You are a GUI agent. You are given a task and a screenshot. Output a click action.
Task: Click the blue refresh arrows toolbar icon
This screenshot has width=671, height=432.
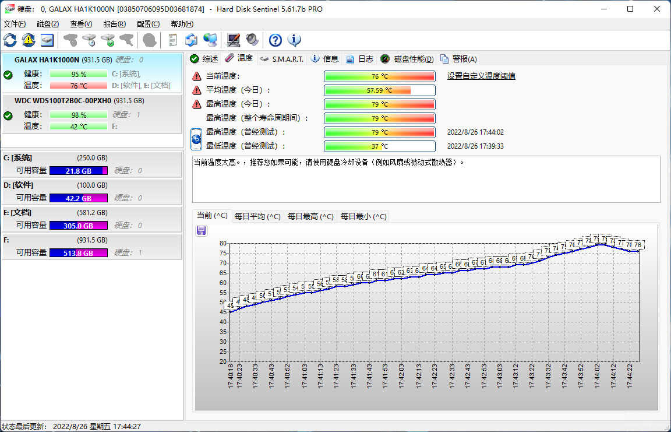[x=10, y=40]
